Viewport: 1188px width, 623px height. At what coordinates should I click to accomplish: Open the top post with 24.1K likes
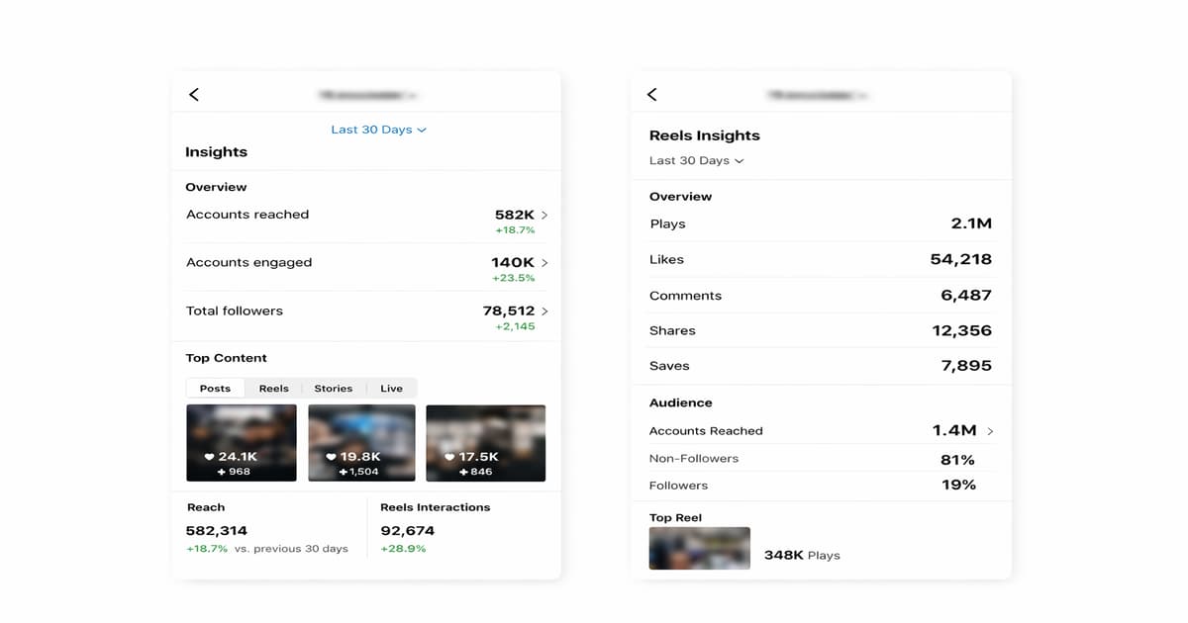coord(241,442)
